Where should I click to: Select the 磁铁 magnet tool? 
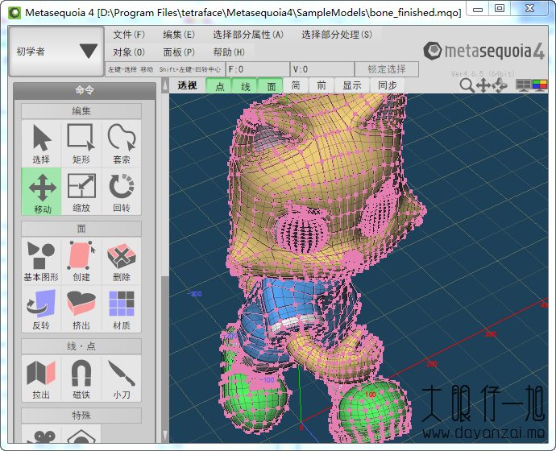[81, 379]
